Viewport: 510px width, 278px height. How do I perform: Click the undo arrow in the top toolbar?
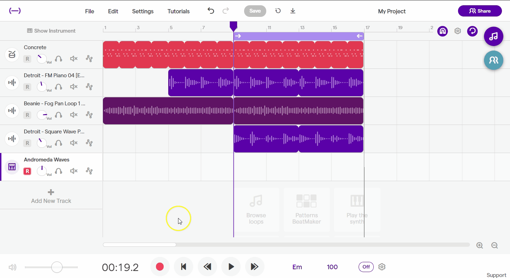tap(210, 11)
